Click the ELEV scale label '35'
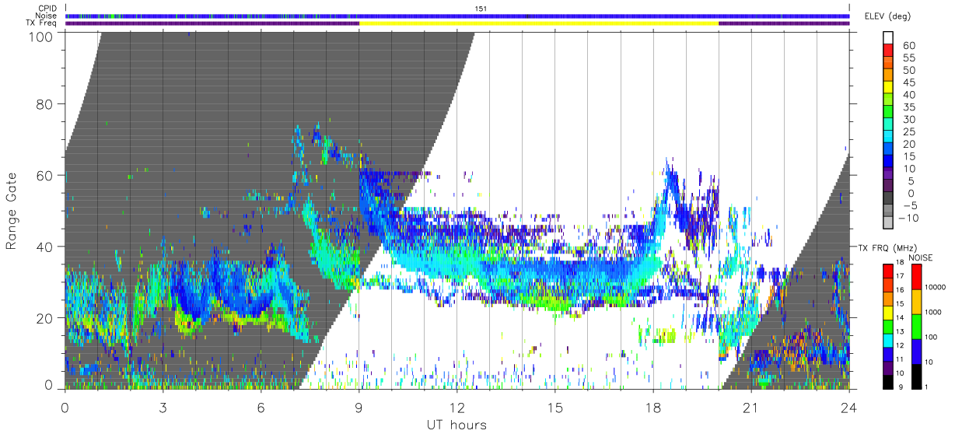Screen dimensions: 955x441 click(908, 107)
